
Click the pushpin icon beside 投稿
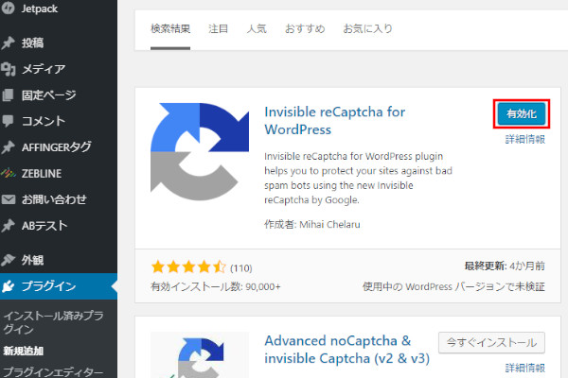8,43
